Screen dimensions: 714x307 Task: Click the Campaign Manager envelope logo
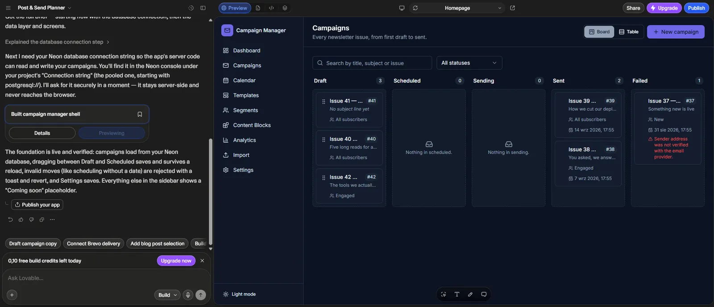[x=227, y=30]
